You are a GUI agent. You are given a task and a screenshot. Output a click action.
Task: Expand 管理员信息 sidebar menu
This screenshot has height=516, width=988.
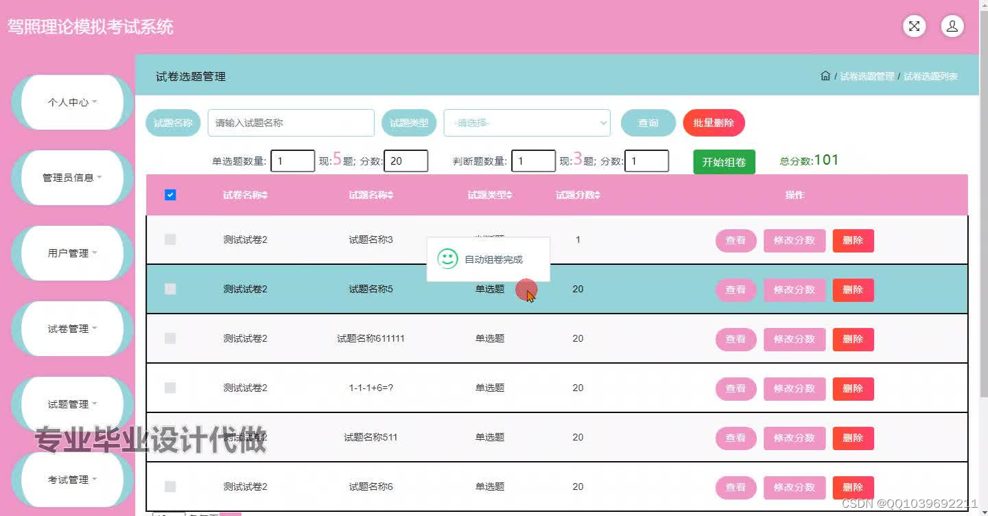coord(73,178)
